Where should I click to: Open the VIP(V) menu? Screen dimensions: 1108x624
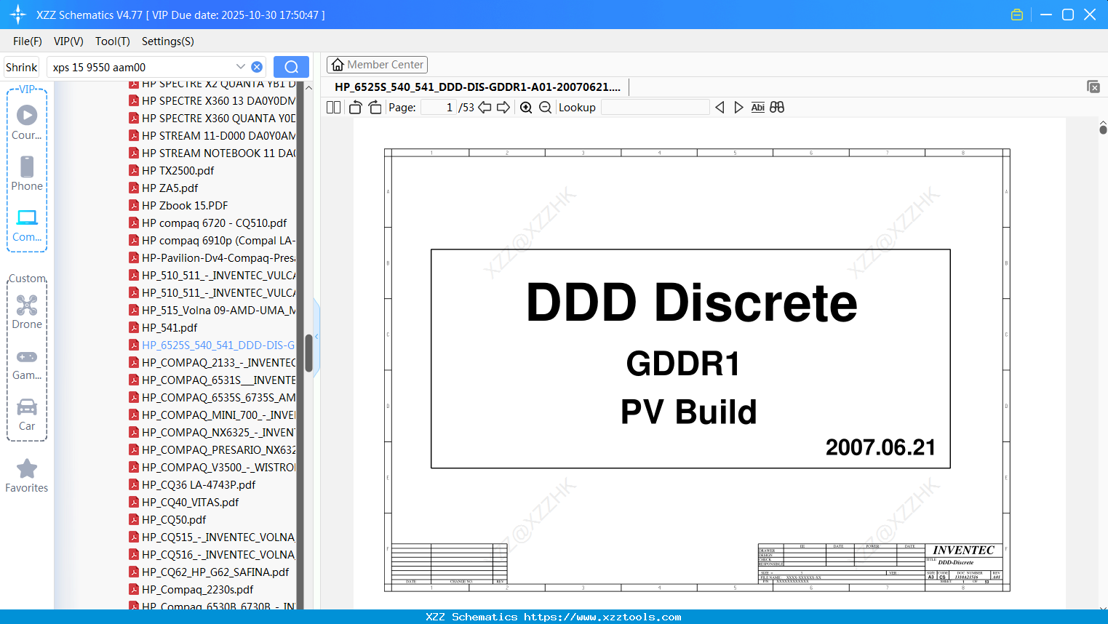[68, 41]
